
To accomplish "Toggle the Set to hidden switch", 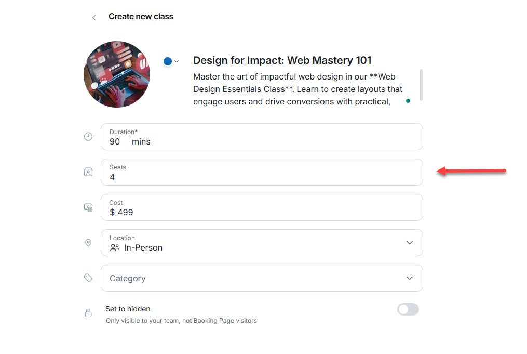I will [x=408, y=310].
